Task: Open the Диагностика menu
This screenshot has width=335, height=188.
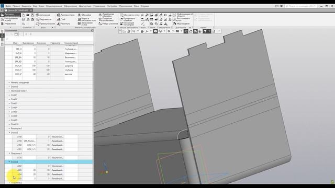Action: point(85,6)
